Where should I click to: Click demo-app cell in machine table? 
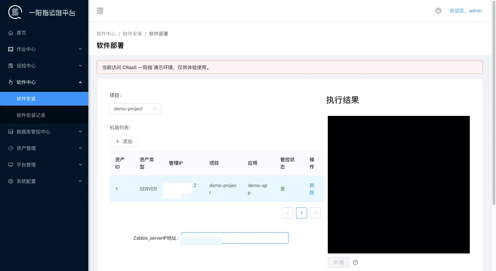[x=258, y=189]
